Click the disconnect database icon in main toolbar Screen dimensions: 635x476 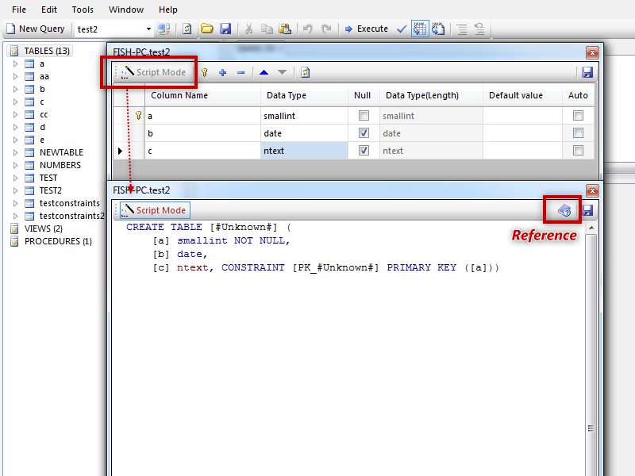164,29
